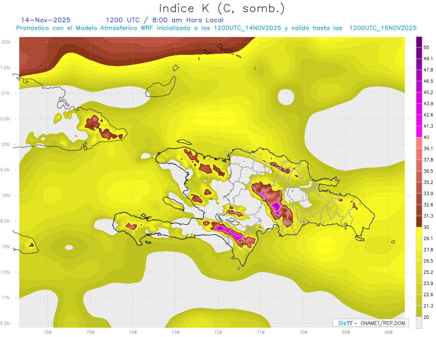Image resolution: width=436 pixels, height=337 pixels.
Task: Click the bright yellow swatch between 29.1 and 30
Action: coord(419,233)
